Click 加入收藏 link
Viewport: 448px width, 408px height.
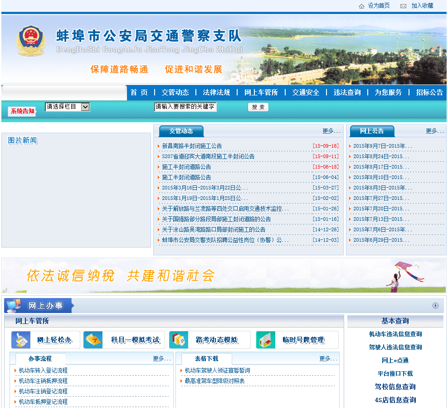click(x=422, y=6)
